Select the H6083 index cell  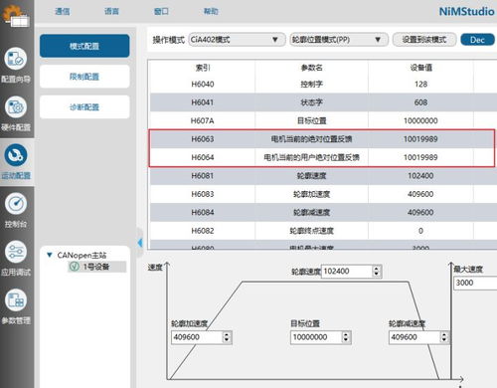[203, 194]
